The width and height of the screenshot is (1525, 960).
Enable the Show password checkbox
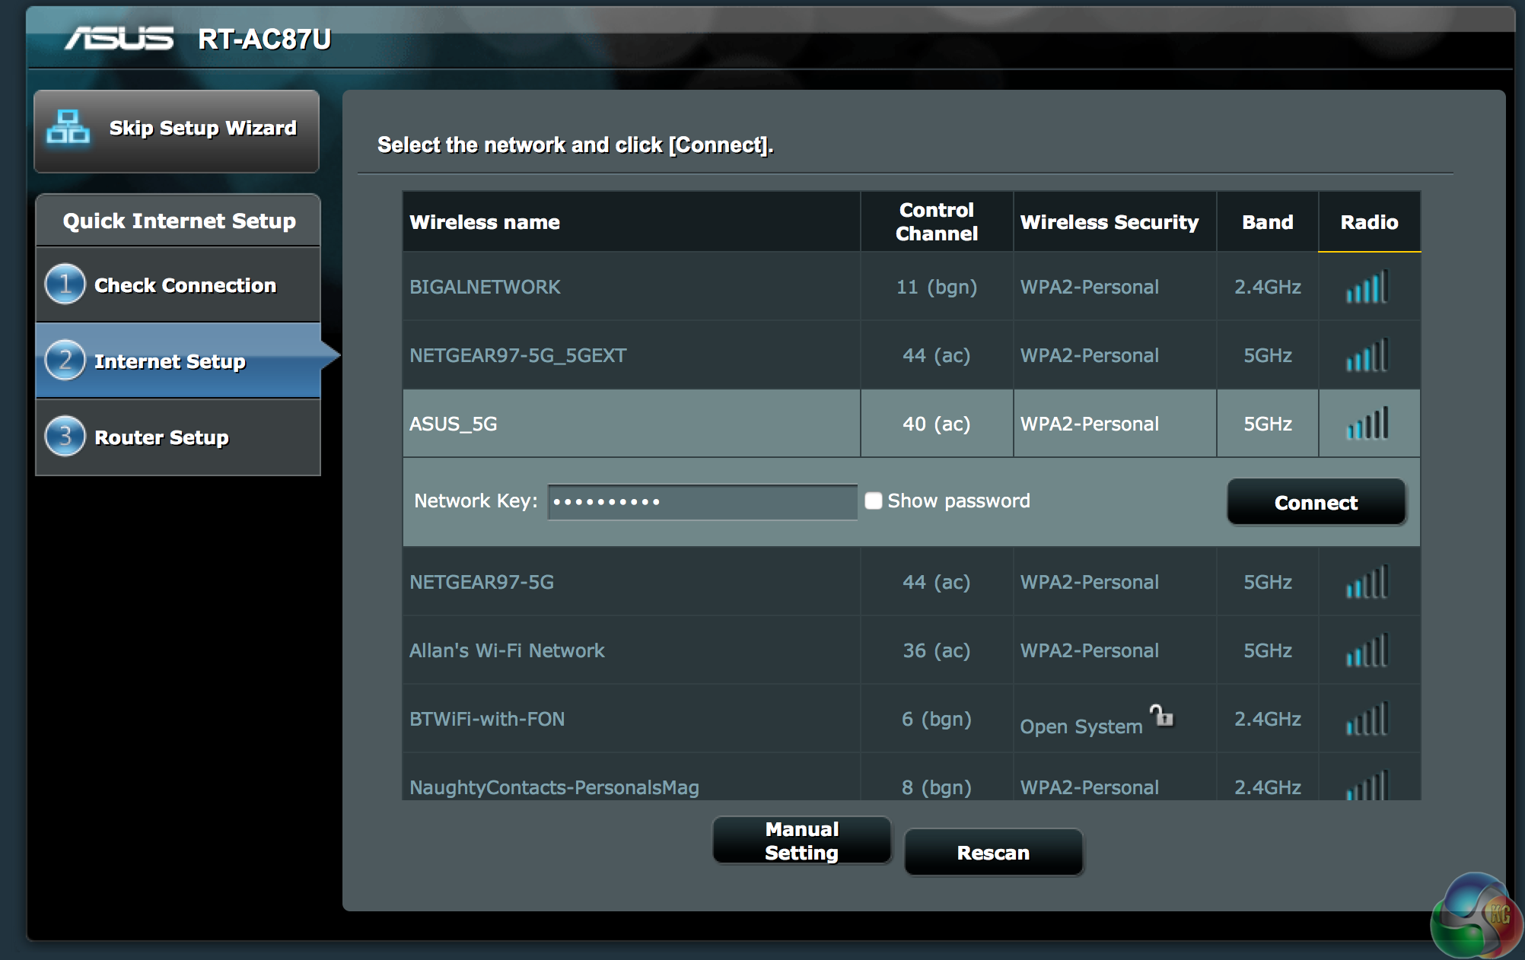(874, 501)
